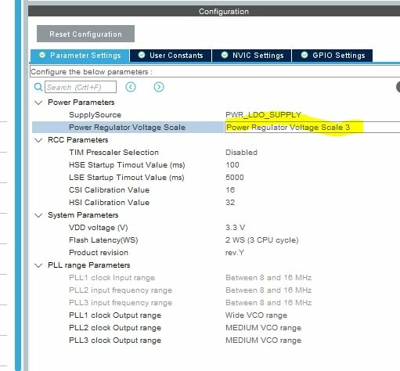
Task: Go to previous search result arrow
Action: pos(131,87)
